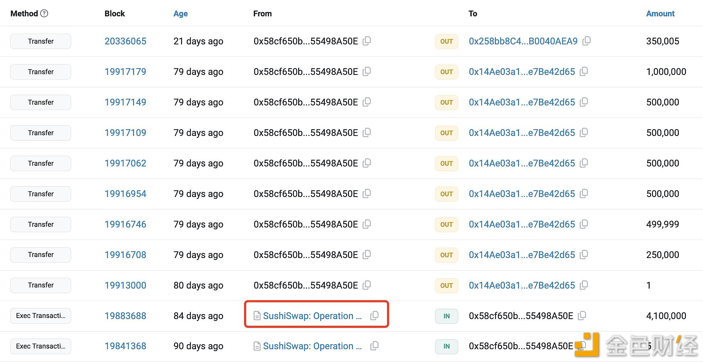Copy From address in block 19917062 row

367,163
